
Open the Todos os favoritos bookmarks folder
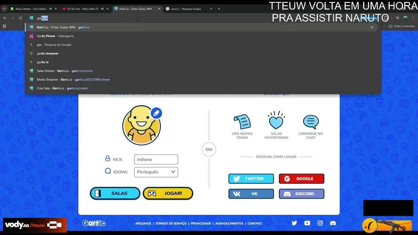(402, 26)
